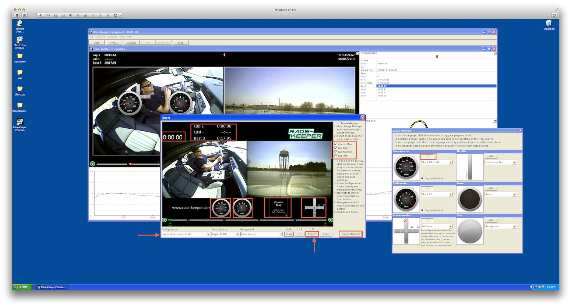The height and width of the screenshot is (307, 571).
Task: Select the tachometer RPM overlay in Export preview
Action: coord(242,208)
